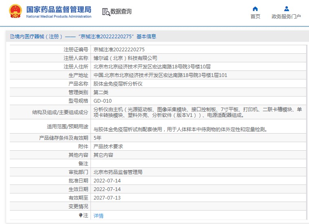Viewport: 309px width, 224px height.
Task: Open the 详情 details link
Action: coord(98,215)
